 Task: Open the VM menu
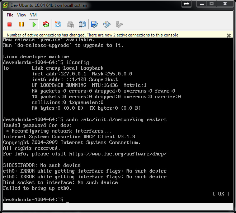(x=33, y=15)
